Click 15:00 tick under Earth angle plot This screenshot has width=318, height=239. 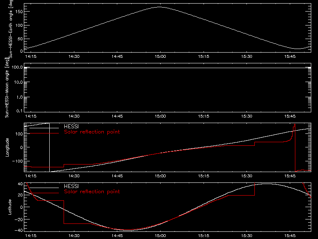click(x=160, y=57)
